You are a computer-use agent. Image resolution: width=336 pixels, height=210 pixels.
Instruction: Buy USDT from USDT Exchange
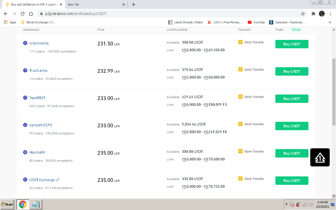pos(292,181)
